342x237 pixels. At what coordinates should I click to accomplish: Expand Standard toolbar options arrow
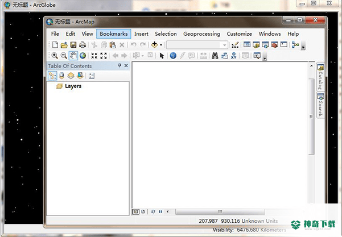tap(303, 46)
